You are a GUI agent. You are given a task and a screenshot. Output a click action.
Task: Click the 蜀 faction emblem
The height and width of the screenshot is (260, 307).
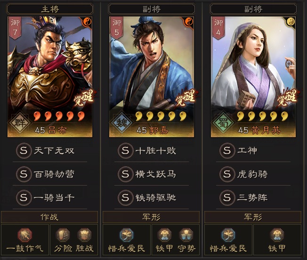(x=223, y=123)
